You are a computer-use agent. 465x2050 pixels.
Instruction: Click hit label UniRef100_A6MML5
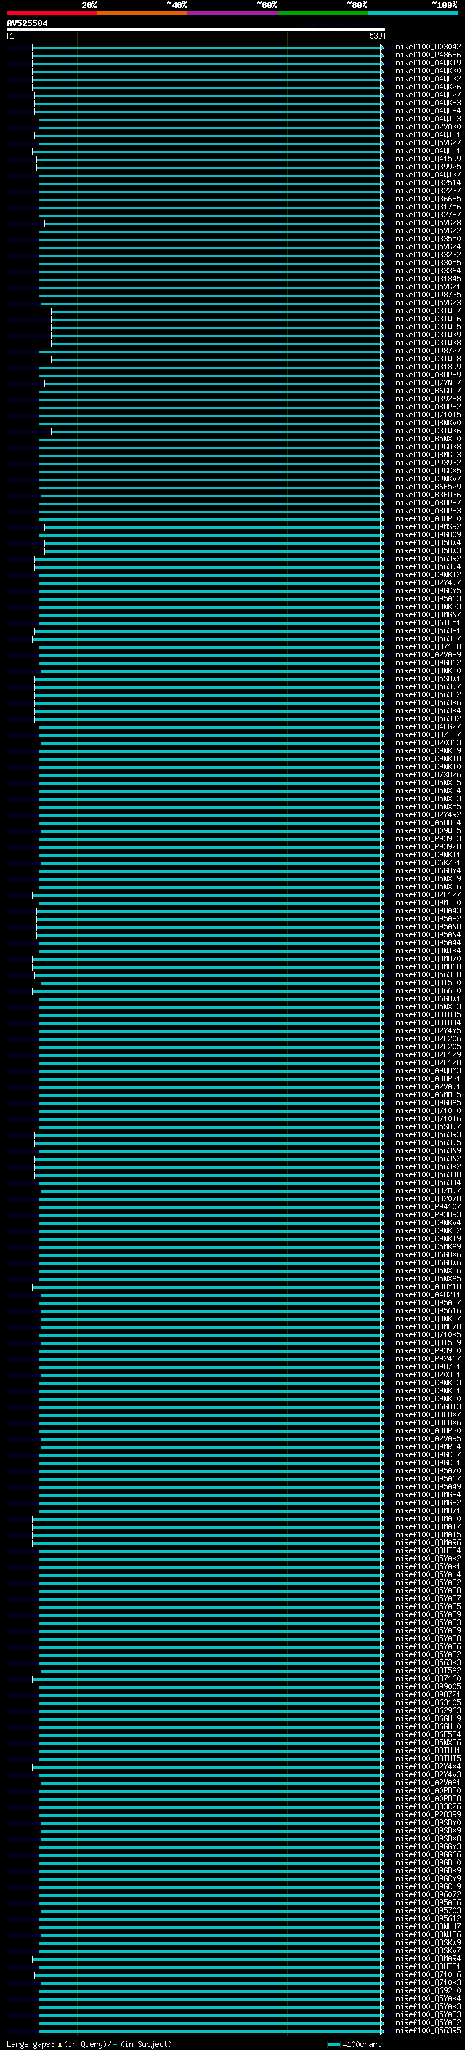(426, 1095)
